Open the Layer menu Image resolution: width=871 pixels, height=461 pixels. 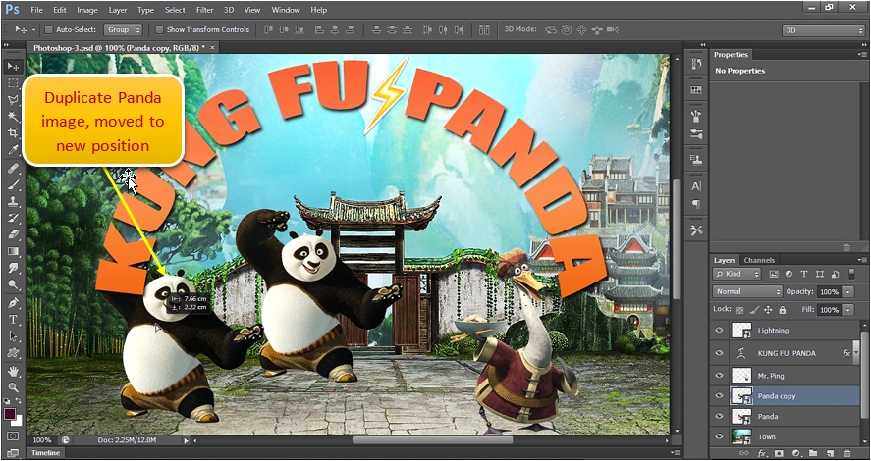pos(117,10)
